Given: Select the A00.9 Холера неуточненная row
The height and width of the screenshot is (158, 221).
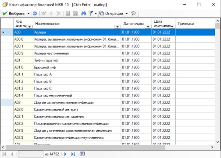Looking at the screenshot, I should (108, 53).
